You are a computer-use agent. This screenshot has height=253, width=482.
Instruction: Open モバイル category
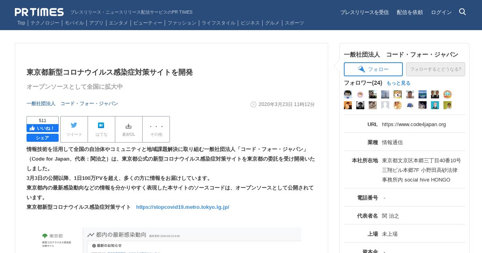click(x=74, y=23)
